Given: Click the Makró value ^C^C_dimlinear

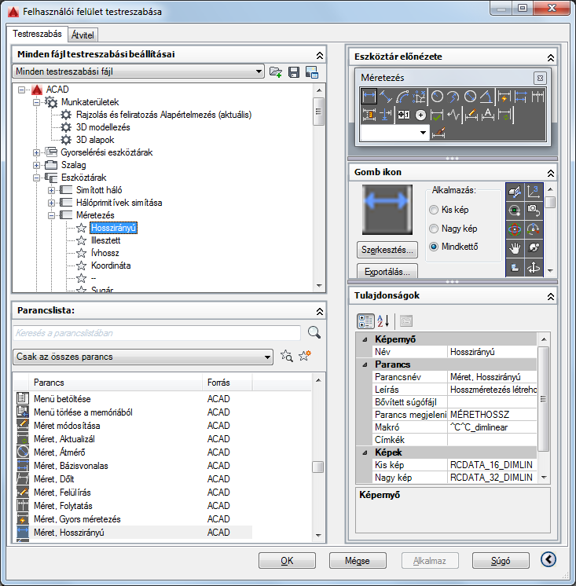Looking at the screenshot, I should pos(492,427).
